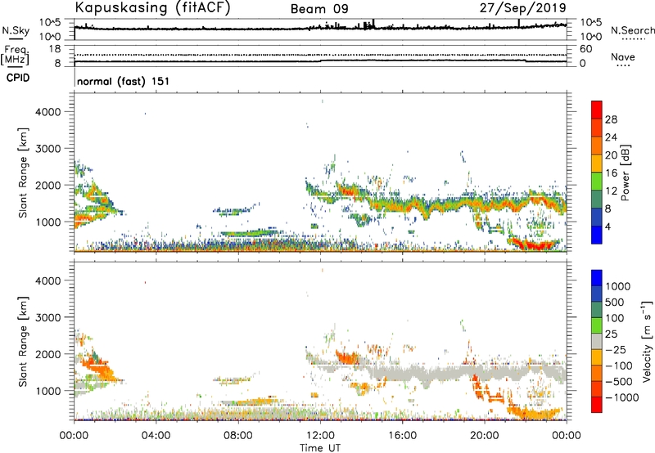Pick the red top segment of Power color bar
Viewport: 655px width, 453px height.
(x=597, y=110)
